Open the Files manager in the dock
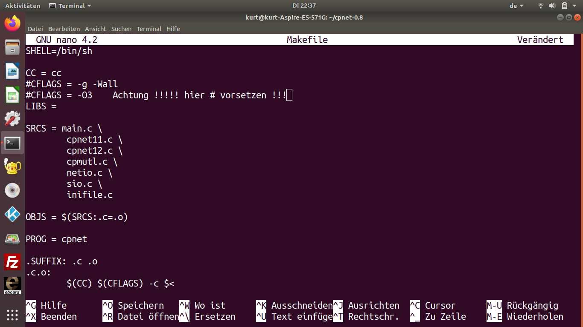Image resolution: width=583 pixels, height=327 pixels. pos(12,47)
